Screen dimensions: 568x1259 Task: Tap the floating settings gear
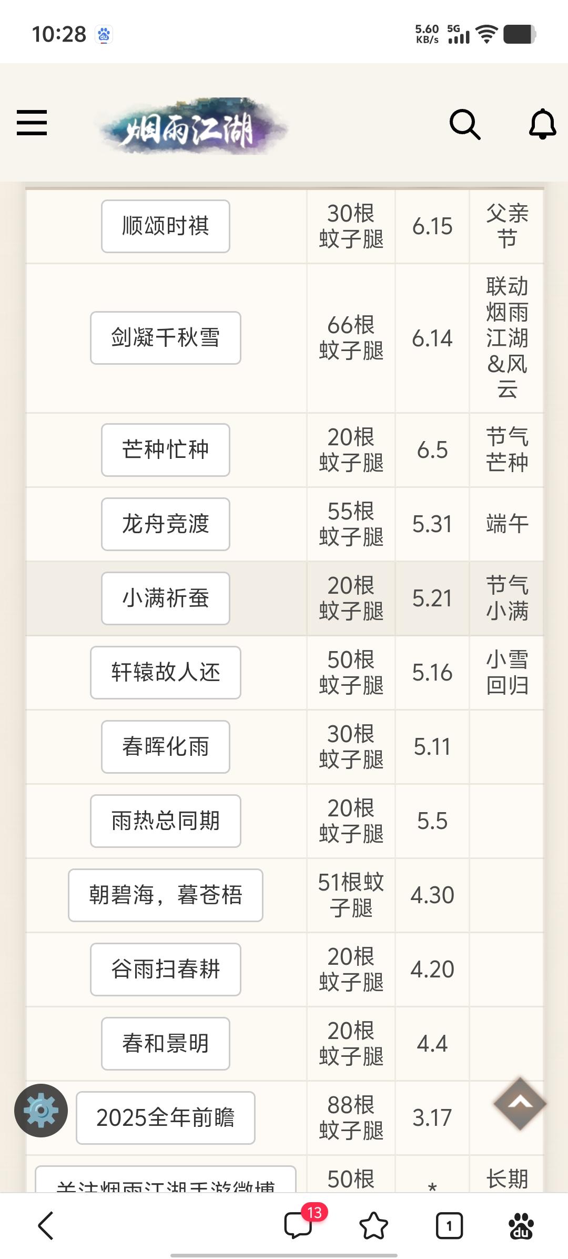coord(41,1111)
